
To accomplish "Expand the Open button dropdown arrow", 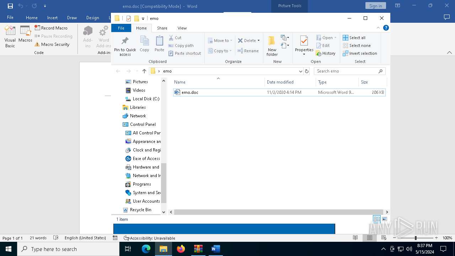I will coord(335,38).
